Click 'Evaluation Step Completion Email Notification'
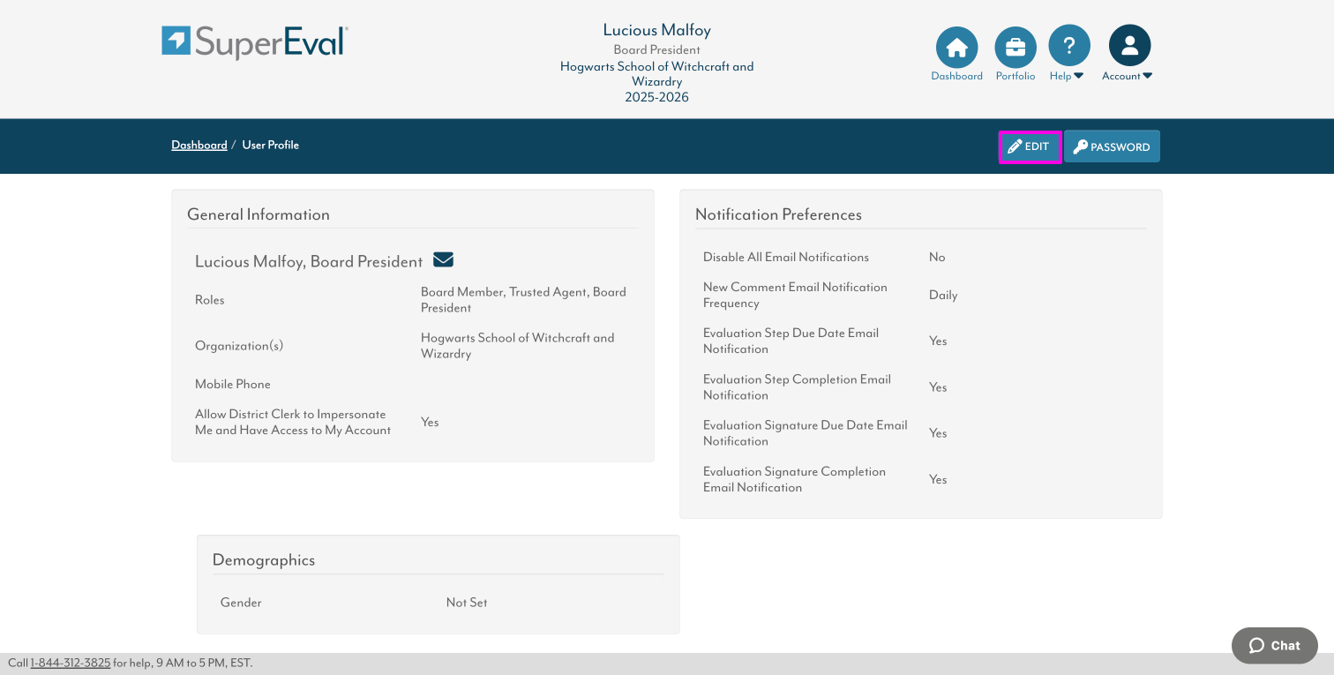Image resolution: width=1334 pixels, height=675 pixels. pos(797,387)
